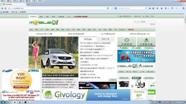
Task: Click the iPAD Air現貨拍售 promo link
Action: pos(76,34)
